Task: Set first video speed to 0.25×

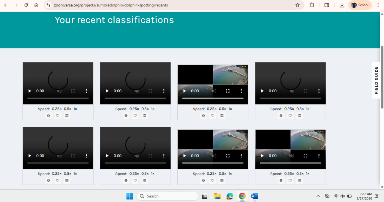Action: (56, 109)
